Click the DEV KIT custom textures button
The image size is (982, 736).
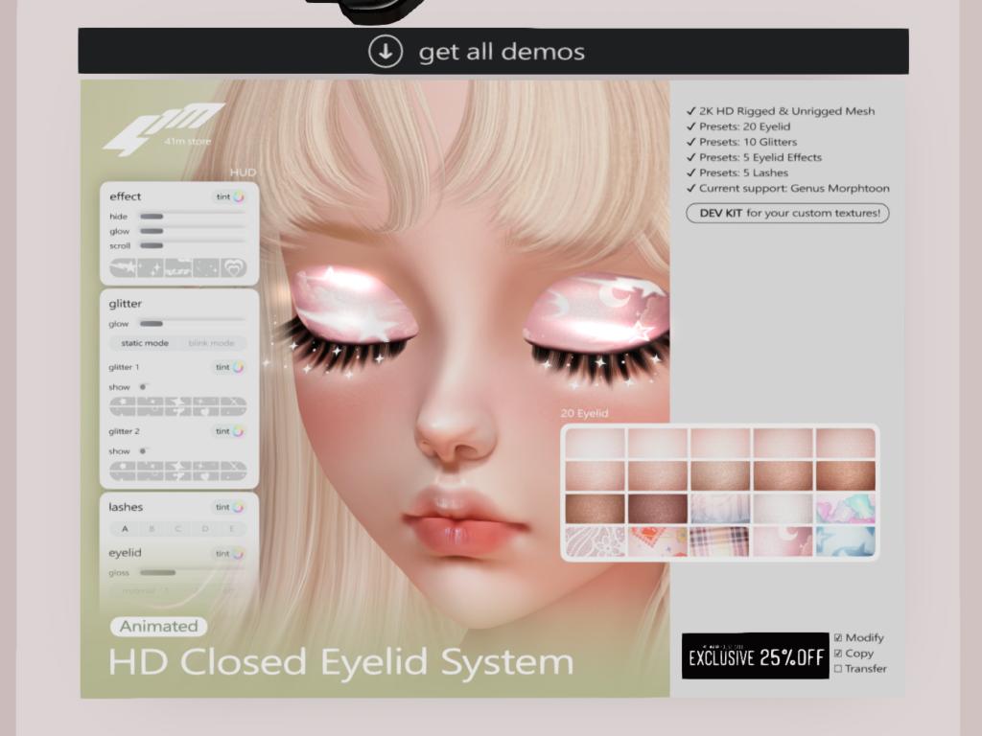pos(787,213)
